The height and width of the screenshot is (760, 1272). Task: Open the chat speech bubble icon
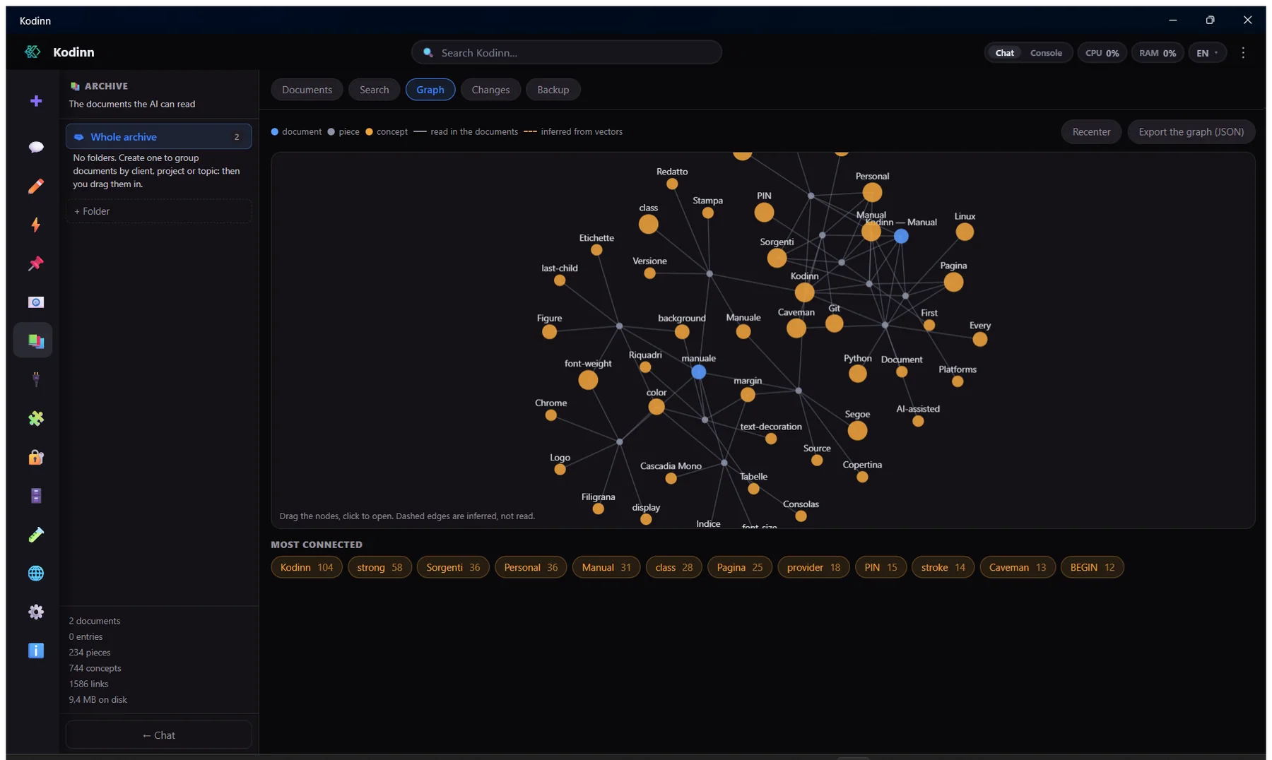pyautogui.click(x=36, y=147)
